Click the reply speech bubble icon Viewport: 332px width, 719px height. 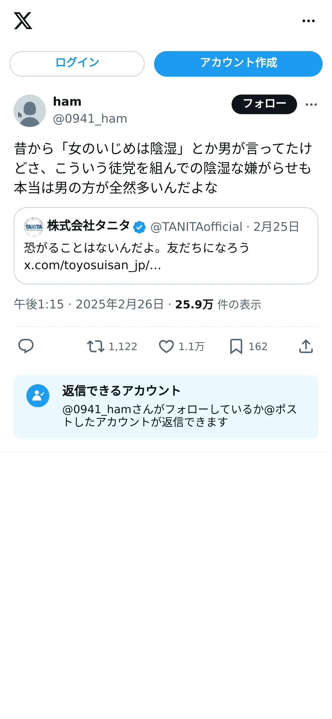click(26, 346)
